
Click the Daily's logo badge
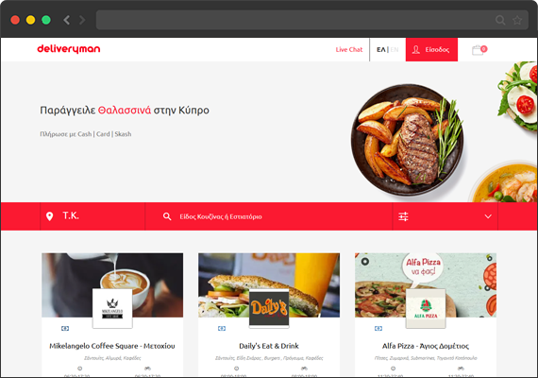coord(269,308)
